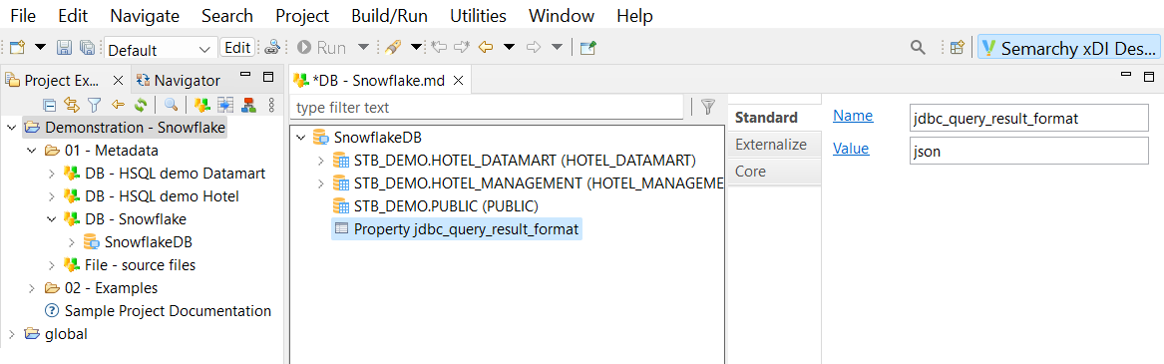The width and height of the screenshot is (1164, 364).
Task: Expand the global project
Action: point(11,333)
